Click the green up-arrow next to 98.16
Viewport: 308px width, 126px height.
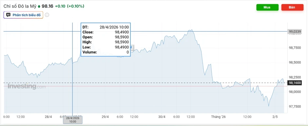pyautogui.click(x=39, y=7)
